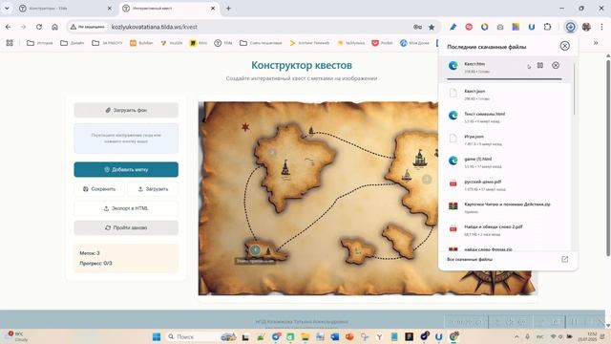The height and width of the screenshot is (344, 611).
Task: Go back to the previous page
Action: click(x=9, y=27)
